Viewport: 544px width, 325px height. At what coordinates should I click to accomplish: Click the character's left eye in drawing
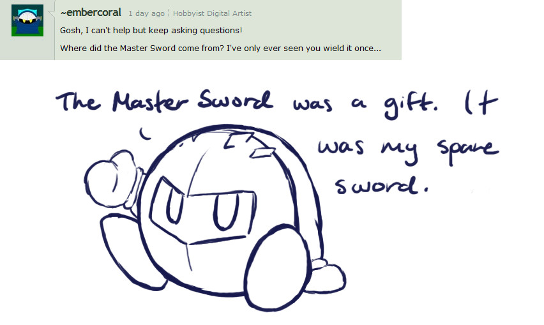click(174, 207)
